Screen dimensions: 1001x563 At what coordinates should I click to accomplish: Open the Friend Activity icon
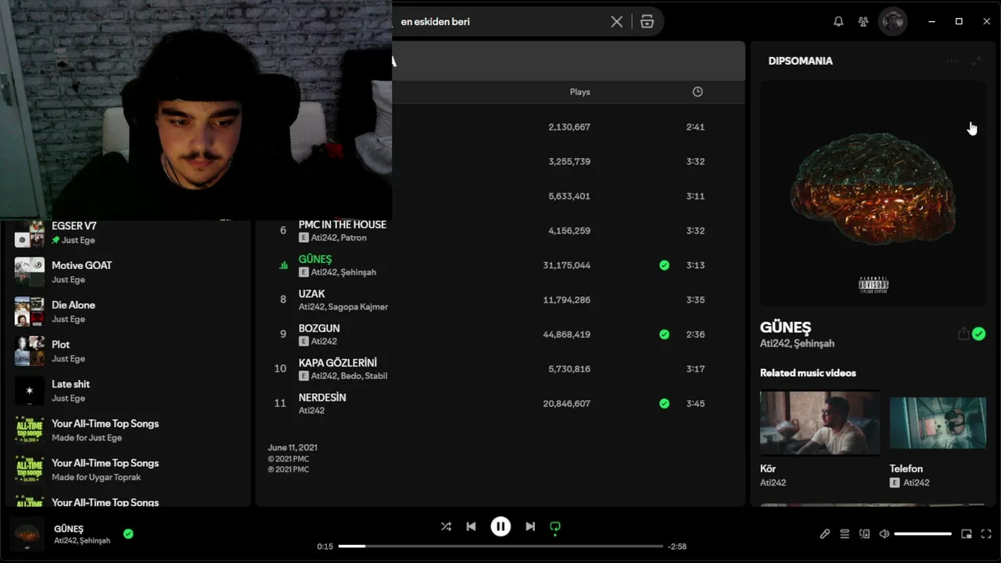[x=863, y=22]
